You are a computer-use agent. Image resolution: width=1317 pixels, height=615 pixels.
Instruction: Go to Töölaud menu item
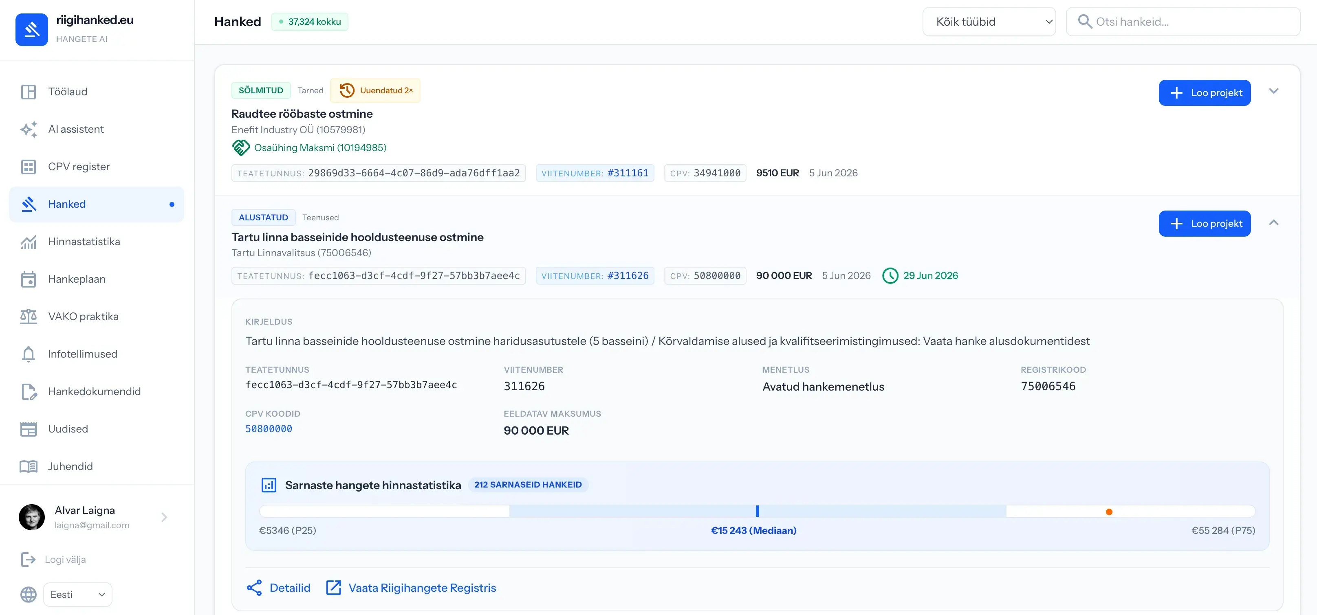[97, 92]
